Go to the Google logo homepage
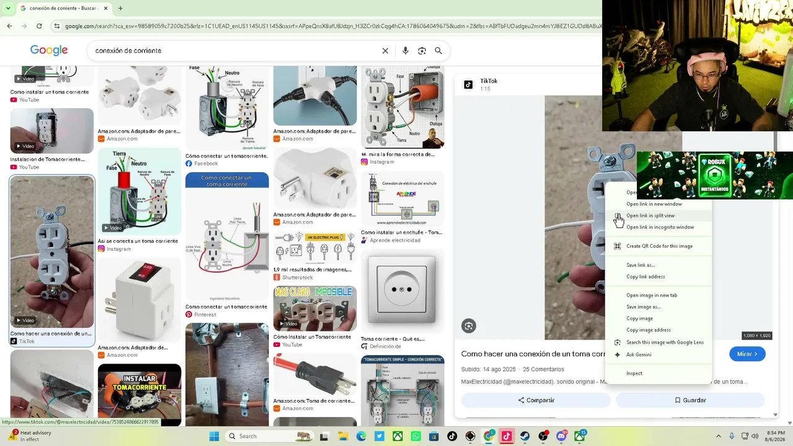The width and height of the screenshot is (793, 446). (49, 51)
